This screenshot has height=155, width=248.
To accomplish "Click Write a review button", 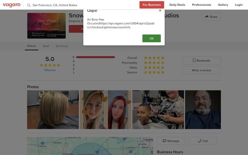I will point(201,70).
